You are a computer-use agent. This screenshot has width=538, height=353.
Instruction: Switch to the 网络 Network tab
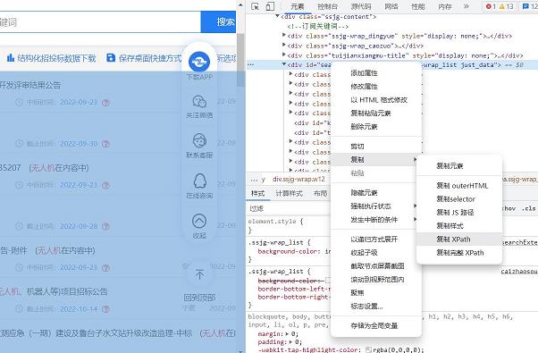coord(391,6)
